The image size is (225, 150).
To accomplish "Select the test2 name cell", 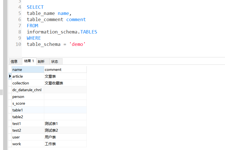I will click(28, 130).
